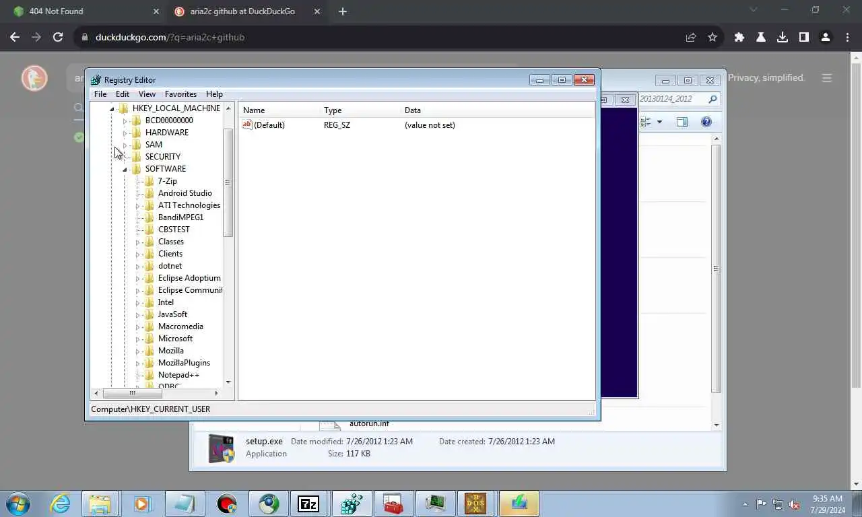Click the muted volume tray icon
Screen dimensions: 862x517
point(794,504)
